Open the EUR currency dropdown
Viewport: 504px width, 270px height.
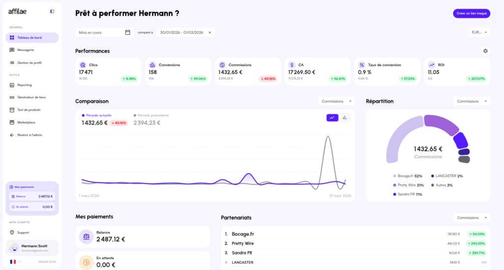[479, 32]
